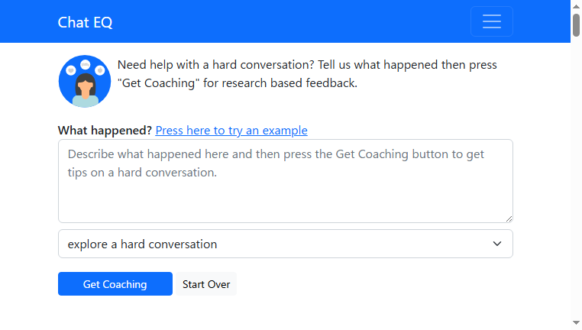582x330 pixels.
Task: Open the "explore a hard conversation" dropdown
Action: 286,244
